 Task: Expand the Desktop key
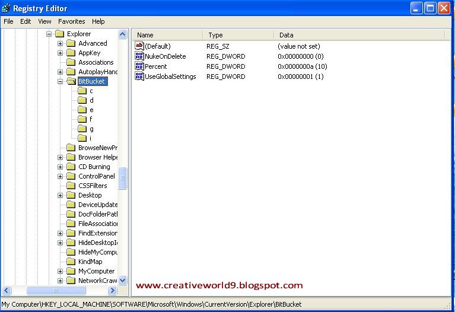(60, 195)
